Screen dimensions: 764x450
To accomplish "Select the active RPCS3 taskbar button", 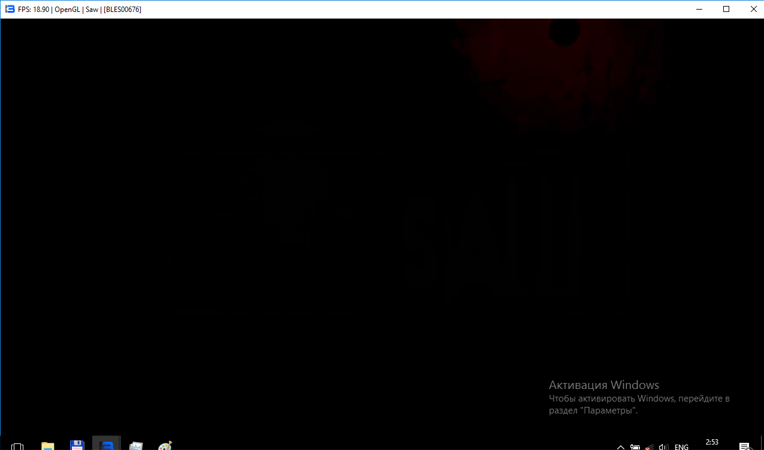I will click(106, 443).
